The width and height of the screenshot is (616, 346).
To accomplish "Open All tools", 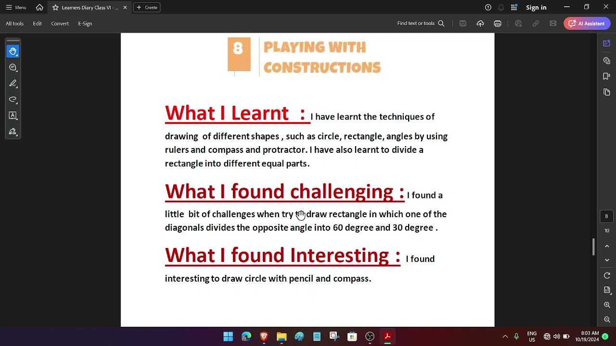I will [x=14, y=23].
